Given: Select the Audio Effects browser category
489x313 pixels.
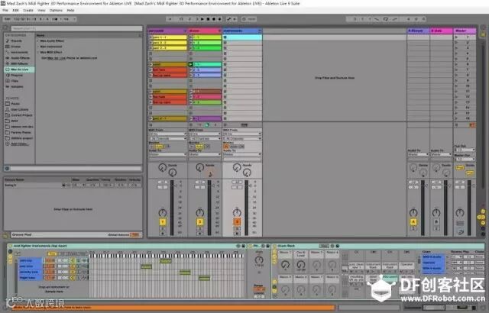Looking at the screenshot, I should (x=21, y=58).
